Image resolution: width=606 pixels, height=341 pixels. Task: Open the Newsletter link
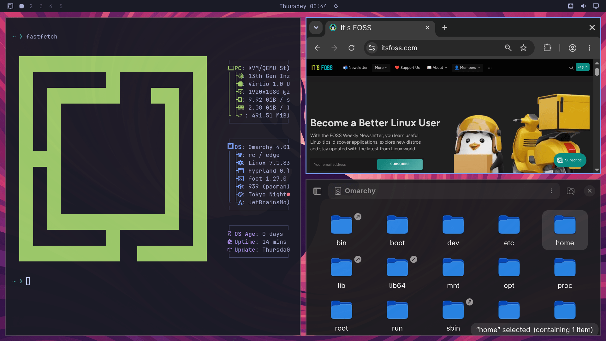tap(355, 68)
